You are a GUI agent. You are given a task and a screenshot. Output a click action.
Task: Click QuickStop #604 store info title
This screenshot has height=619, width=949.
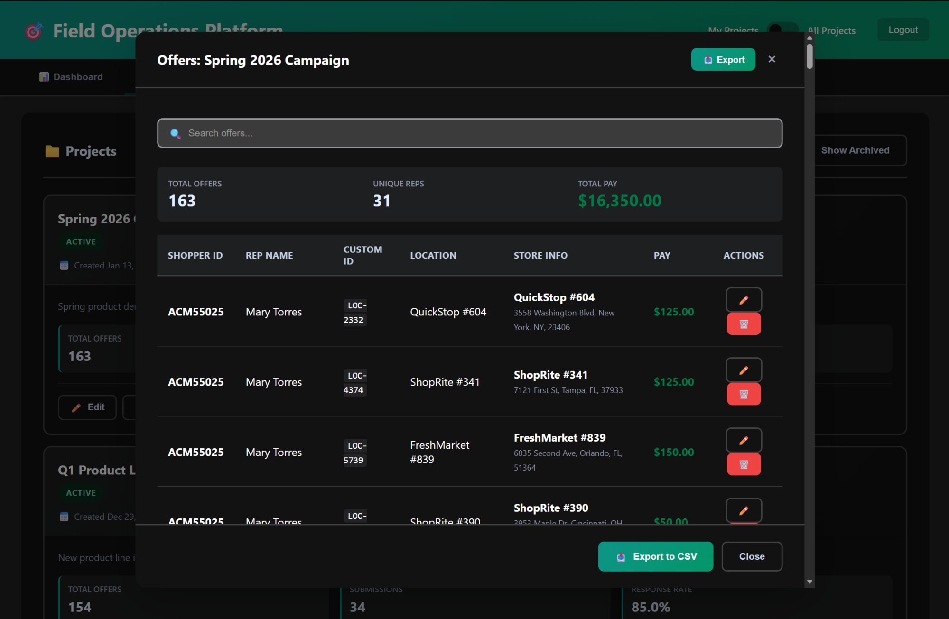click(554, 297)
